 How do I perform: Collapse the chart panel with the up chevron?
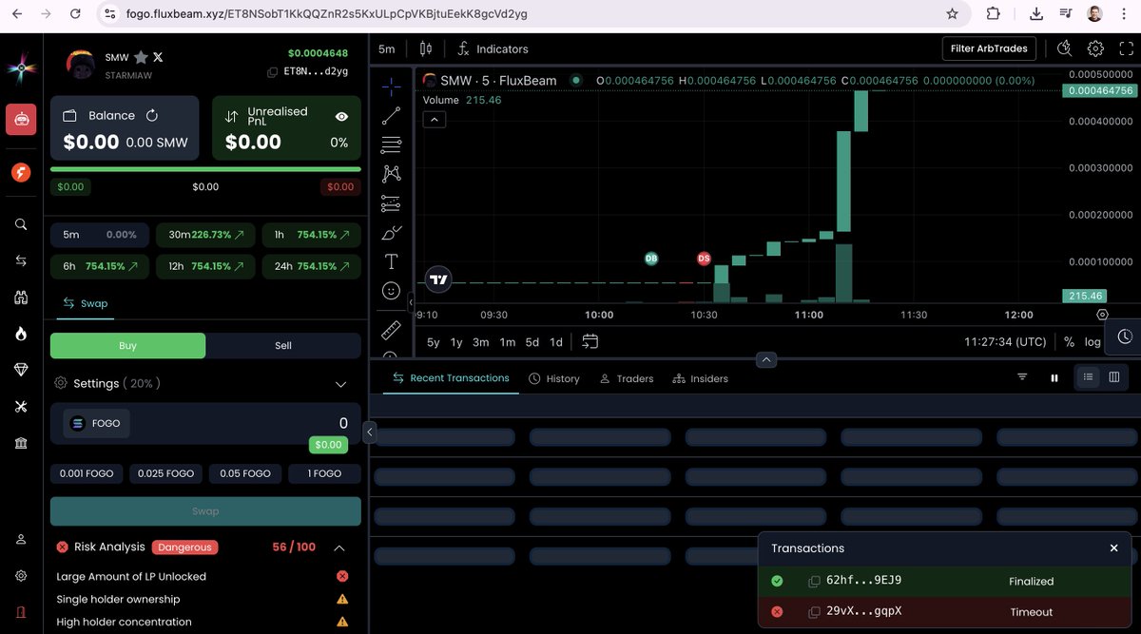[x=766, y=359]
